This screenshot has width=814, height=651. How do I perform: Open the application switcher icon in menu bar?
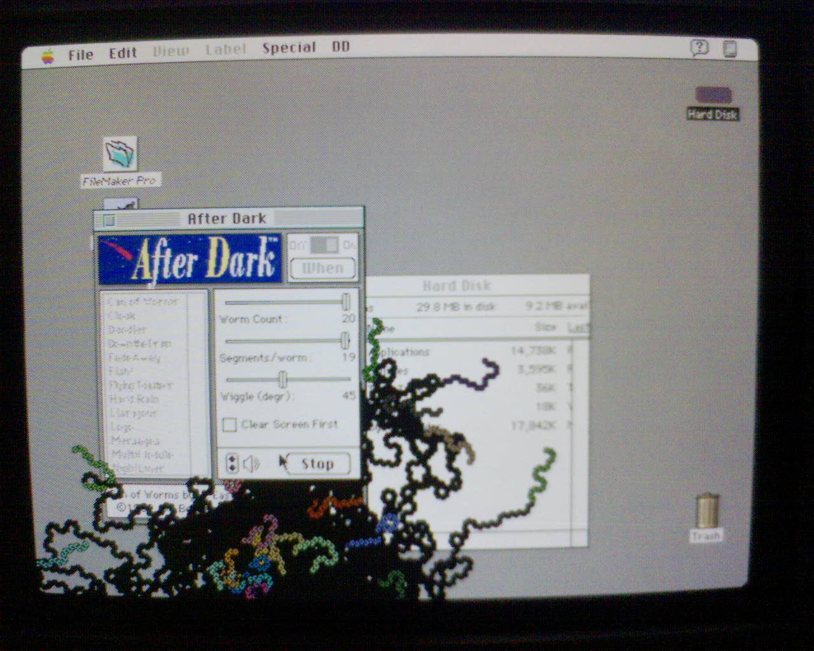point(730,49)
